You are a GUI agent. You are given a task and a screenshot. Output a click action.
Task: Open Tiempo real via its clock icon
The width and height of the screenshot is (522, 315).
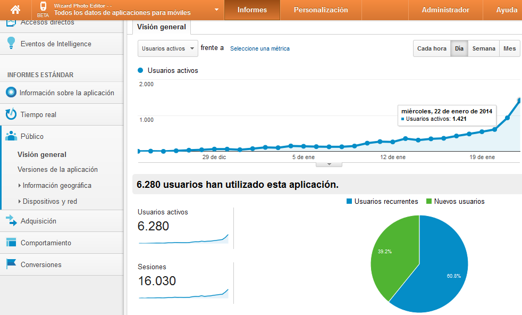[x=11, y=114]
